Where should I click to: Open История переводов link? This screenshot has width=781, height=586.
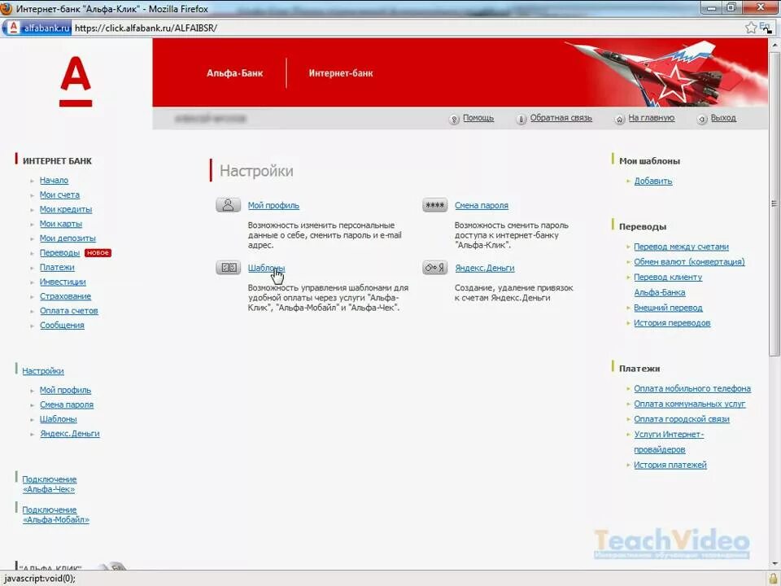tap(672, 323)
